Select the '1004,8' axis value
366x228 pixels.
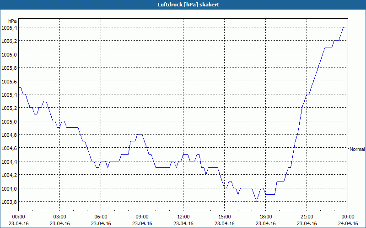(9, 135)
